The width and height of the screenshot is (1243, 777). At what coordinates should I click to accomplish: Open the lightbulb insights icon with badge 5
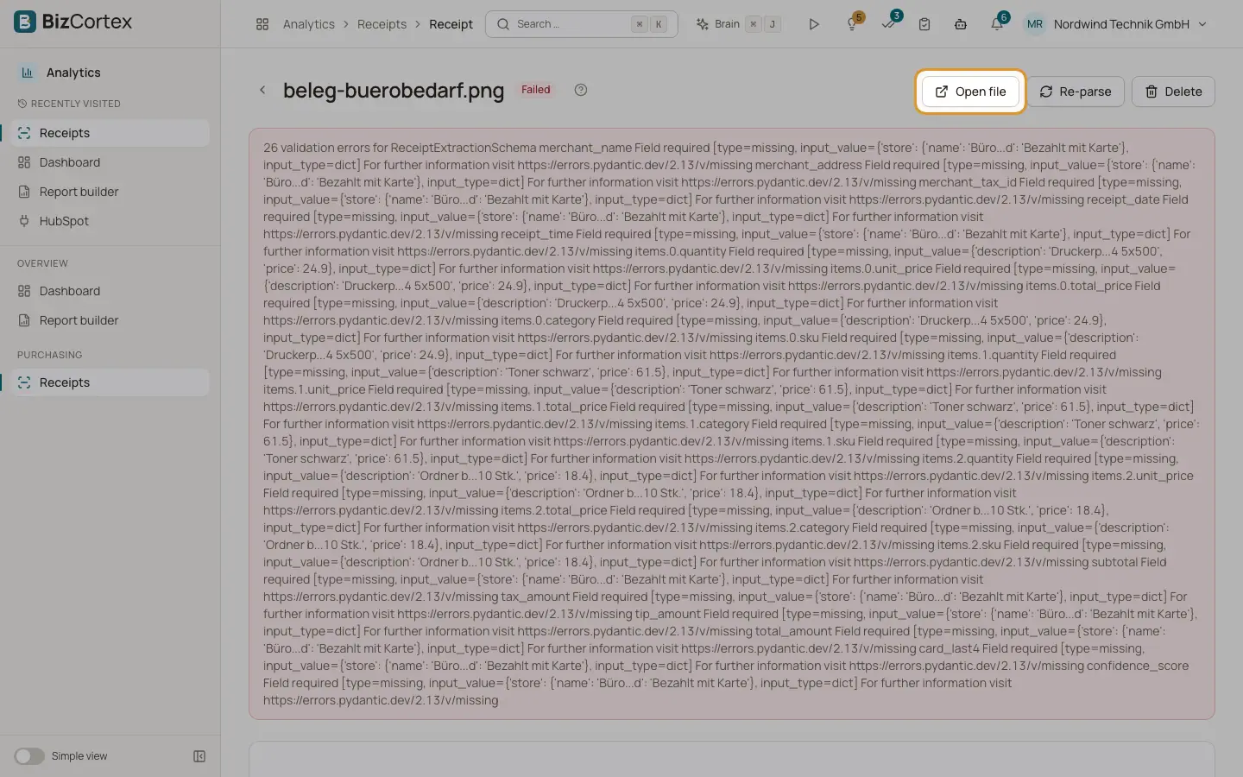(853, 24)
